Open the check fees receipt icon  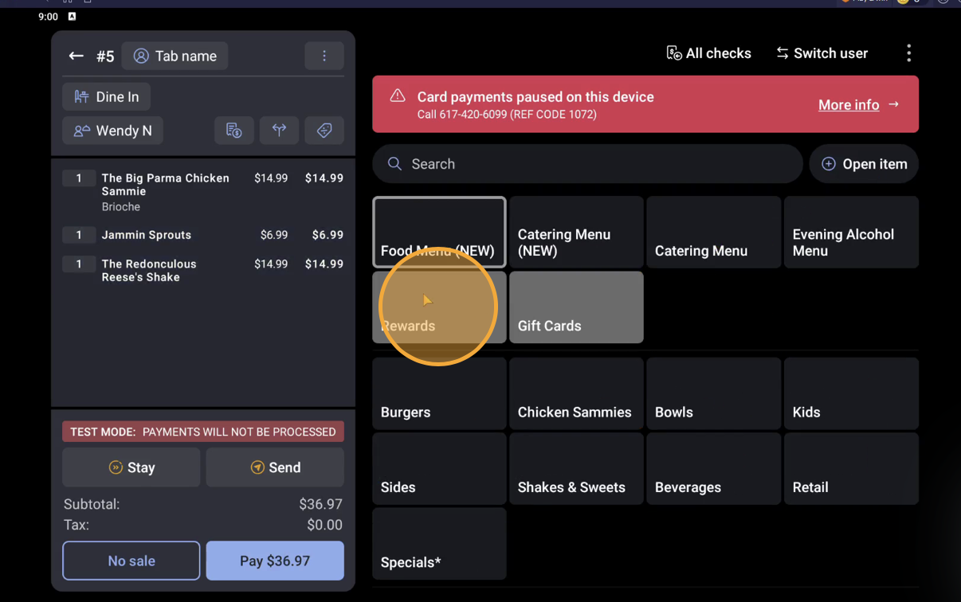(x=234, y=131)
